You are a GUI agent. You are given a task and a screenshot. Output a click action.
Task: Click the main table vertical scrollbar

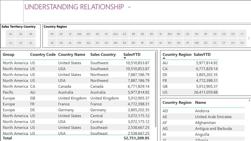click(156, 90)
